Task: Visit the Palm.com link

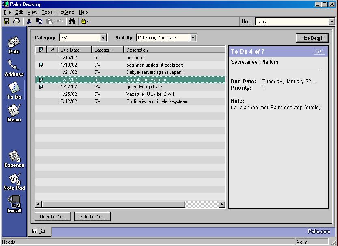Action: (319, 231)
